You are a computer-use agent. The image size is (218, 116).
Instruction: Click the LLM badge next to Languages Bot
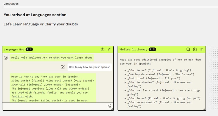tap(29, 49)
